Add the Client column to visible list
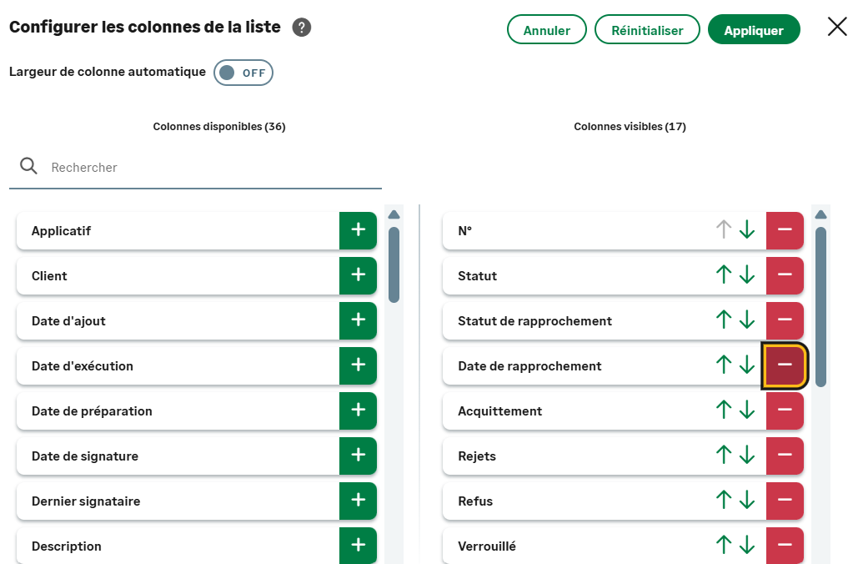858x564 pixels. [358, 275]
